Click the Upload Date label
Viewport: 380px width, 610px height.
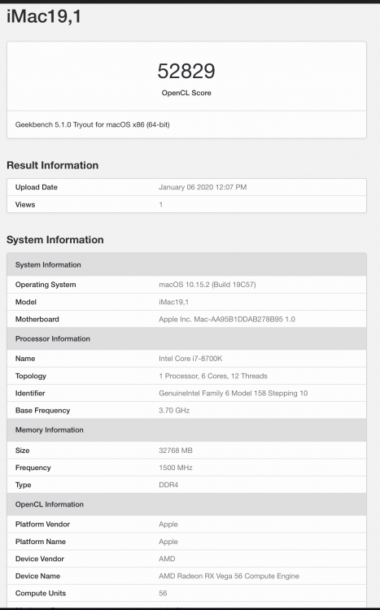coord(36,187)
